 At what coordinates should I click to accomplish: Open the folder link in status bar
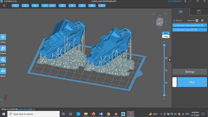tap(26, 109)
